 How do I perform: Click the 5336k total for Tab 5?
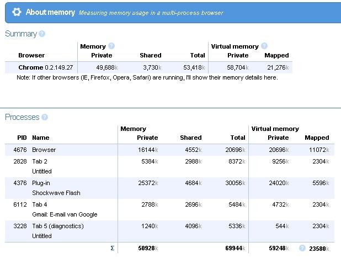tap(237, 226)
